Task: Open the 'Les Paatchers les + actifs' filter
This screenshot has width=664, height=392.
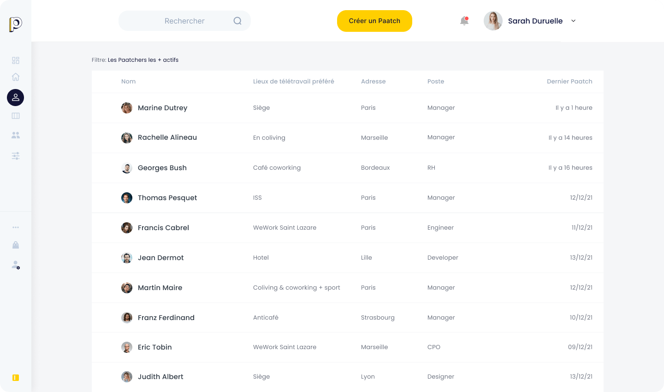Action: pos(143,60)
